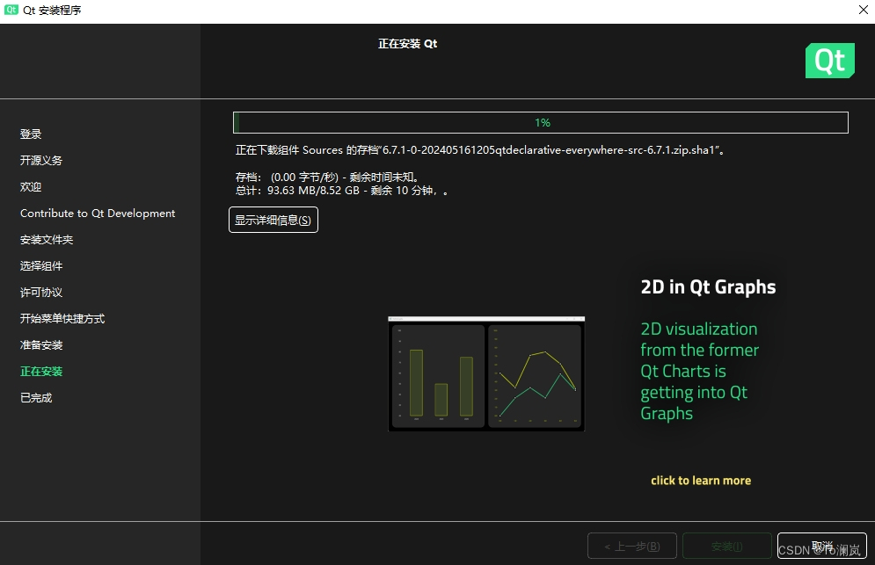Screen dimensions: 875x565
Task: Select the 已完成 step in sidebar
Action: tap(36, 398)
